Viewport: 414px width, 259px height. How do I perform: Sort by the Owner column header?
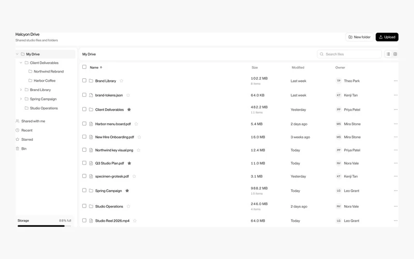(340, 68)
